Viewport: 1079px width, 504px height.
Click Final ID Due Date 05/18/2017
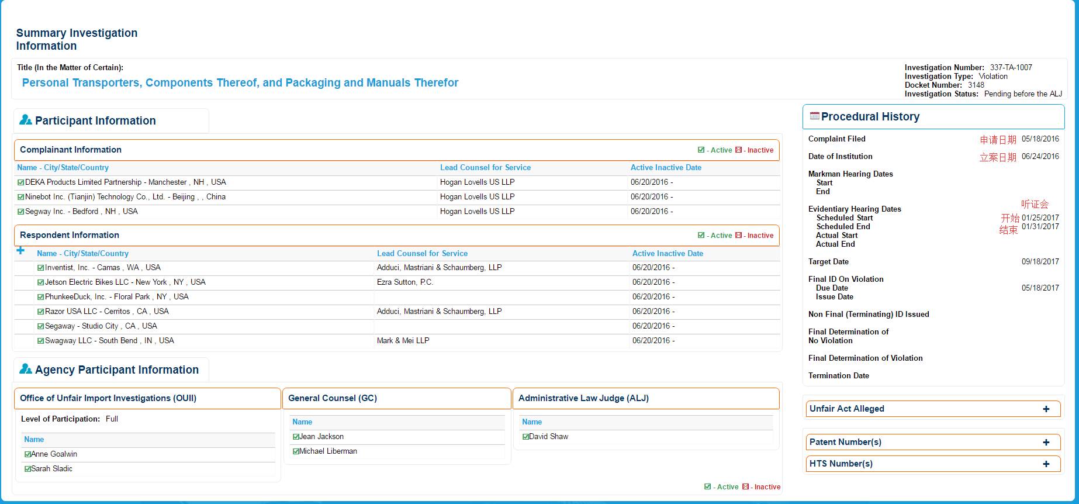[1040, 288]
